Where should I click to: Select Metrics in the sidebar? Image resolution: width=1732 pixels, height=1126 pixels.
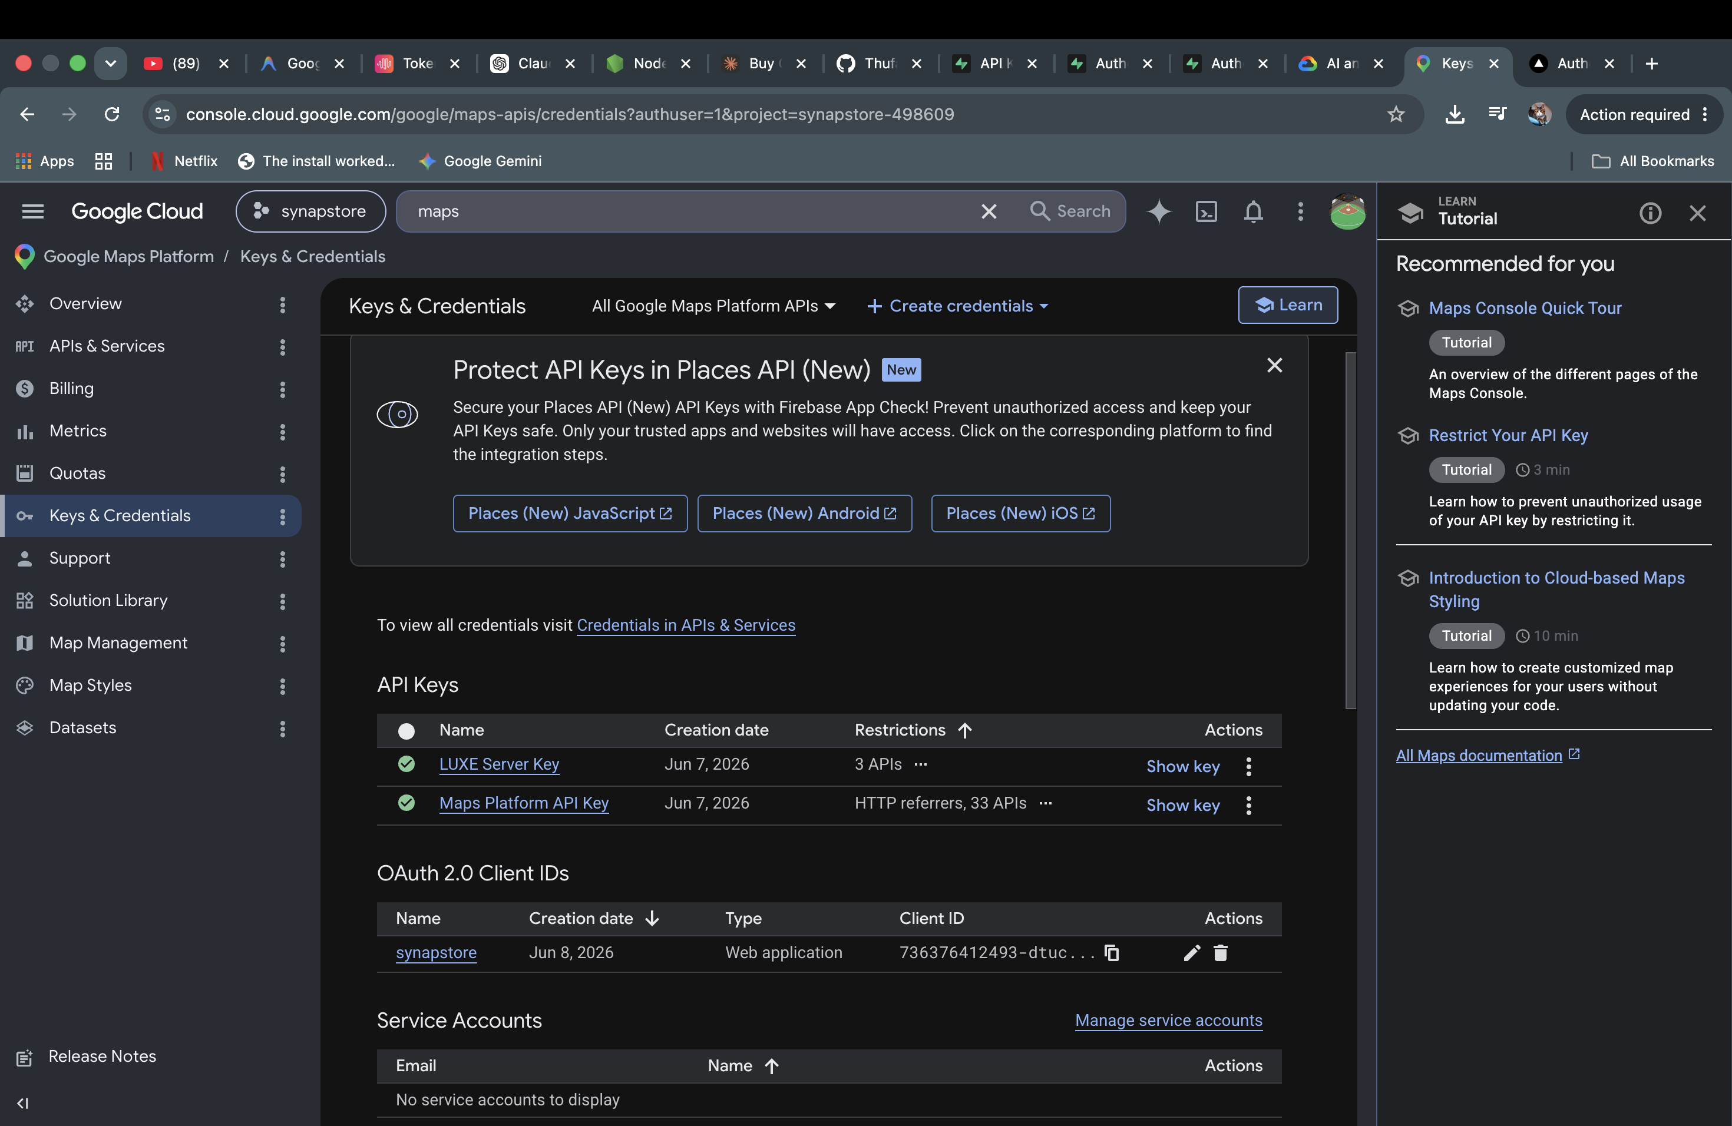click(78, 430)
